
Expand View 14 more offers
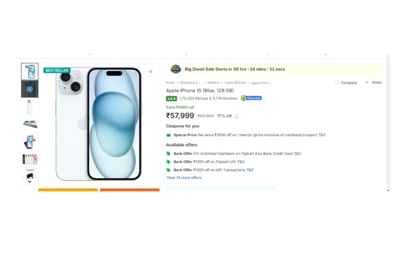pyautogui.click(x=184, y=178)
